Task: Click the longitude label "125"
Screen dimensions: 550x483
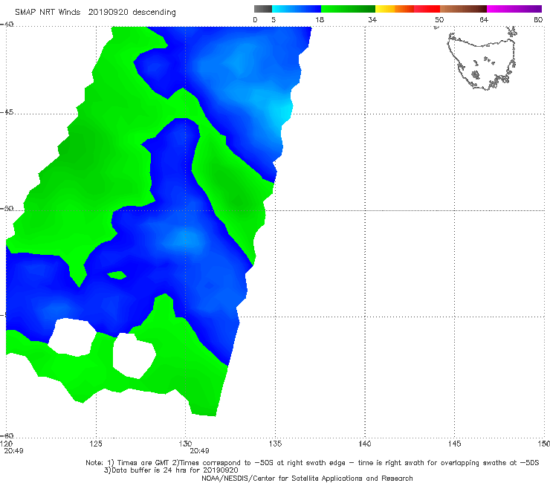Action: tap(96, 444)
